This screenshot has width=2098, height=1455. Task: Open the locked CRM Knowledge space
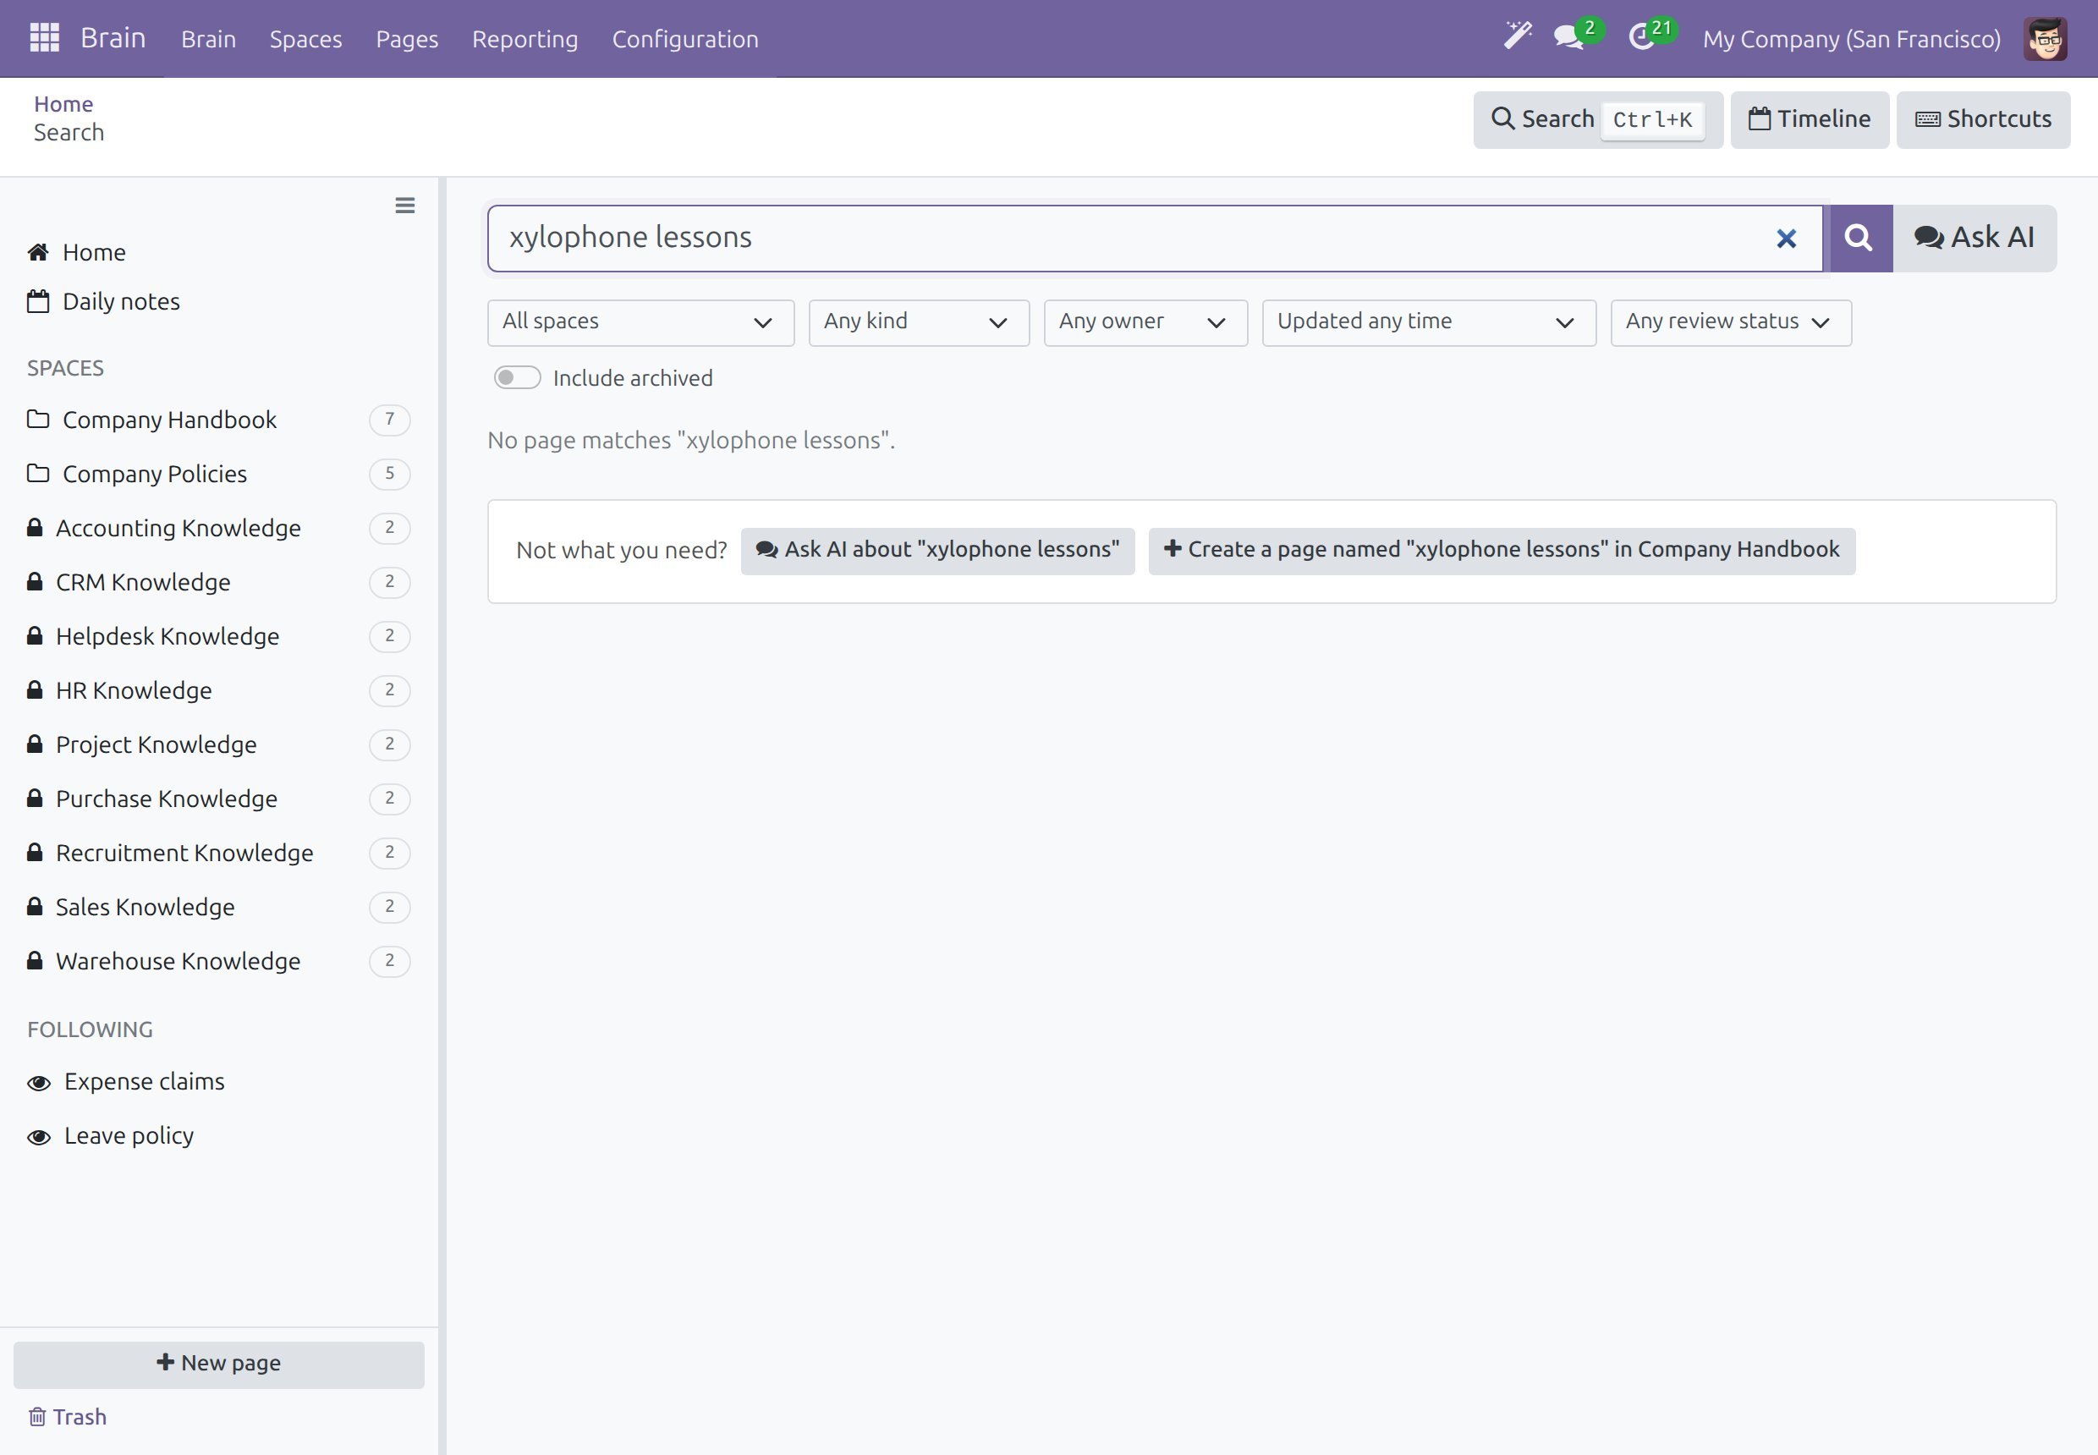[219, 582]
